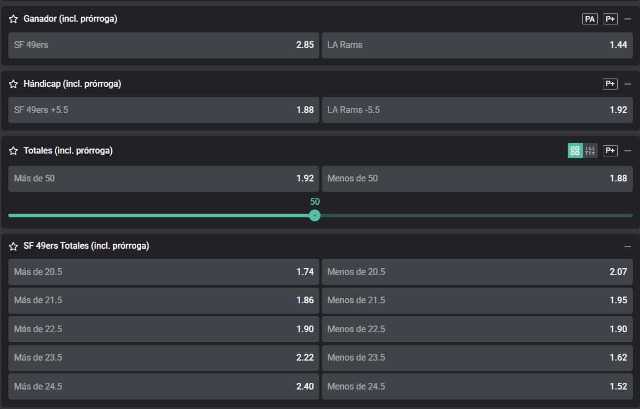Collapse SF 49ers Totales section

[628, 246]
